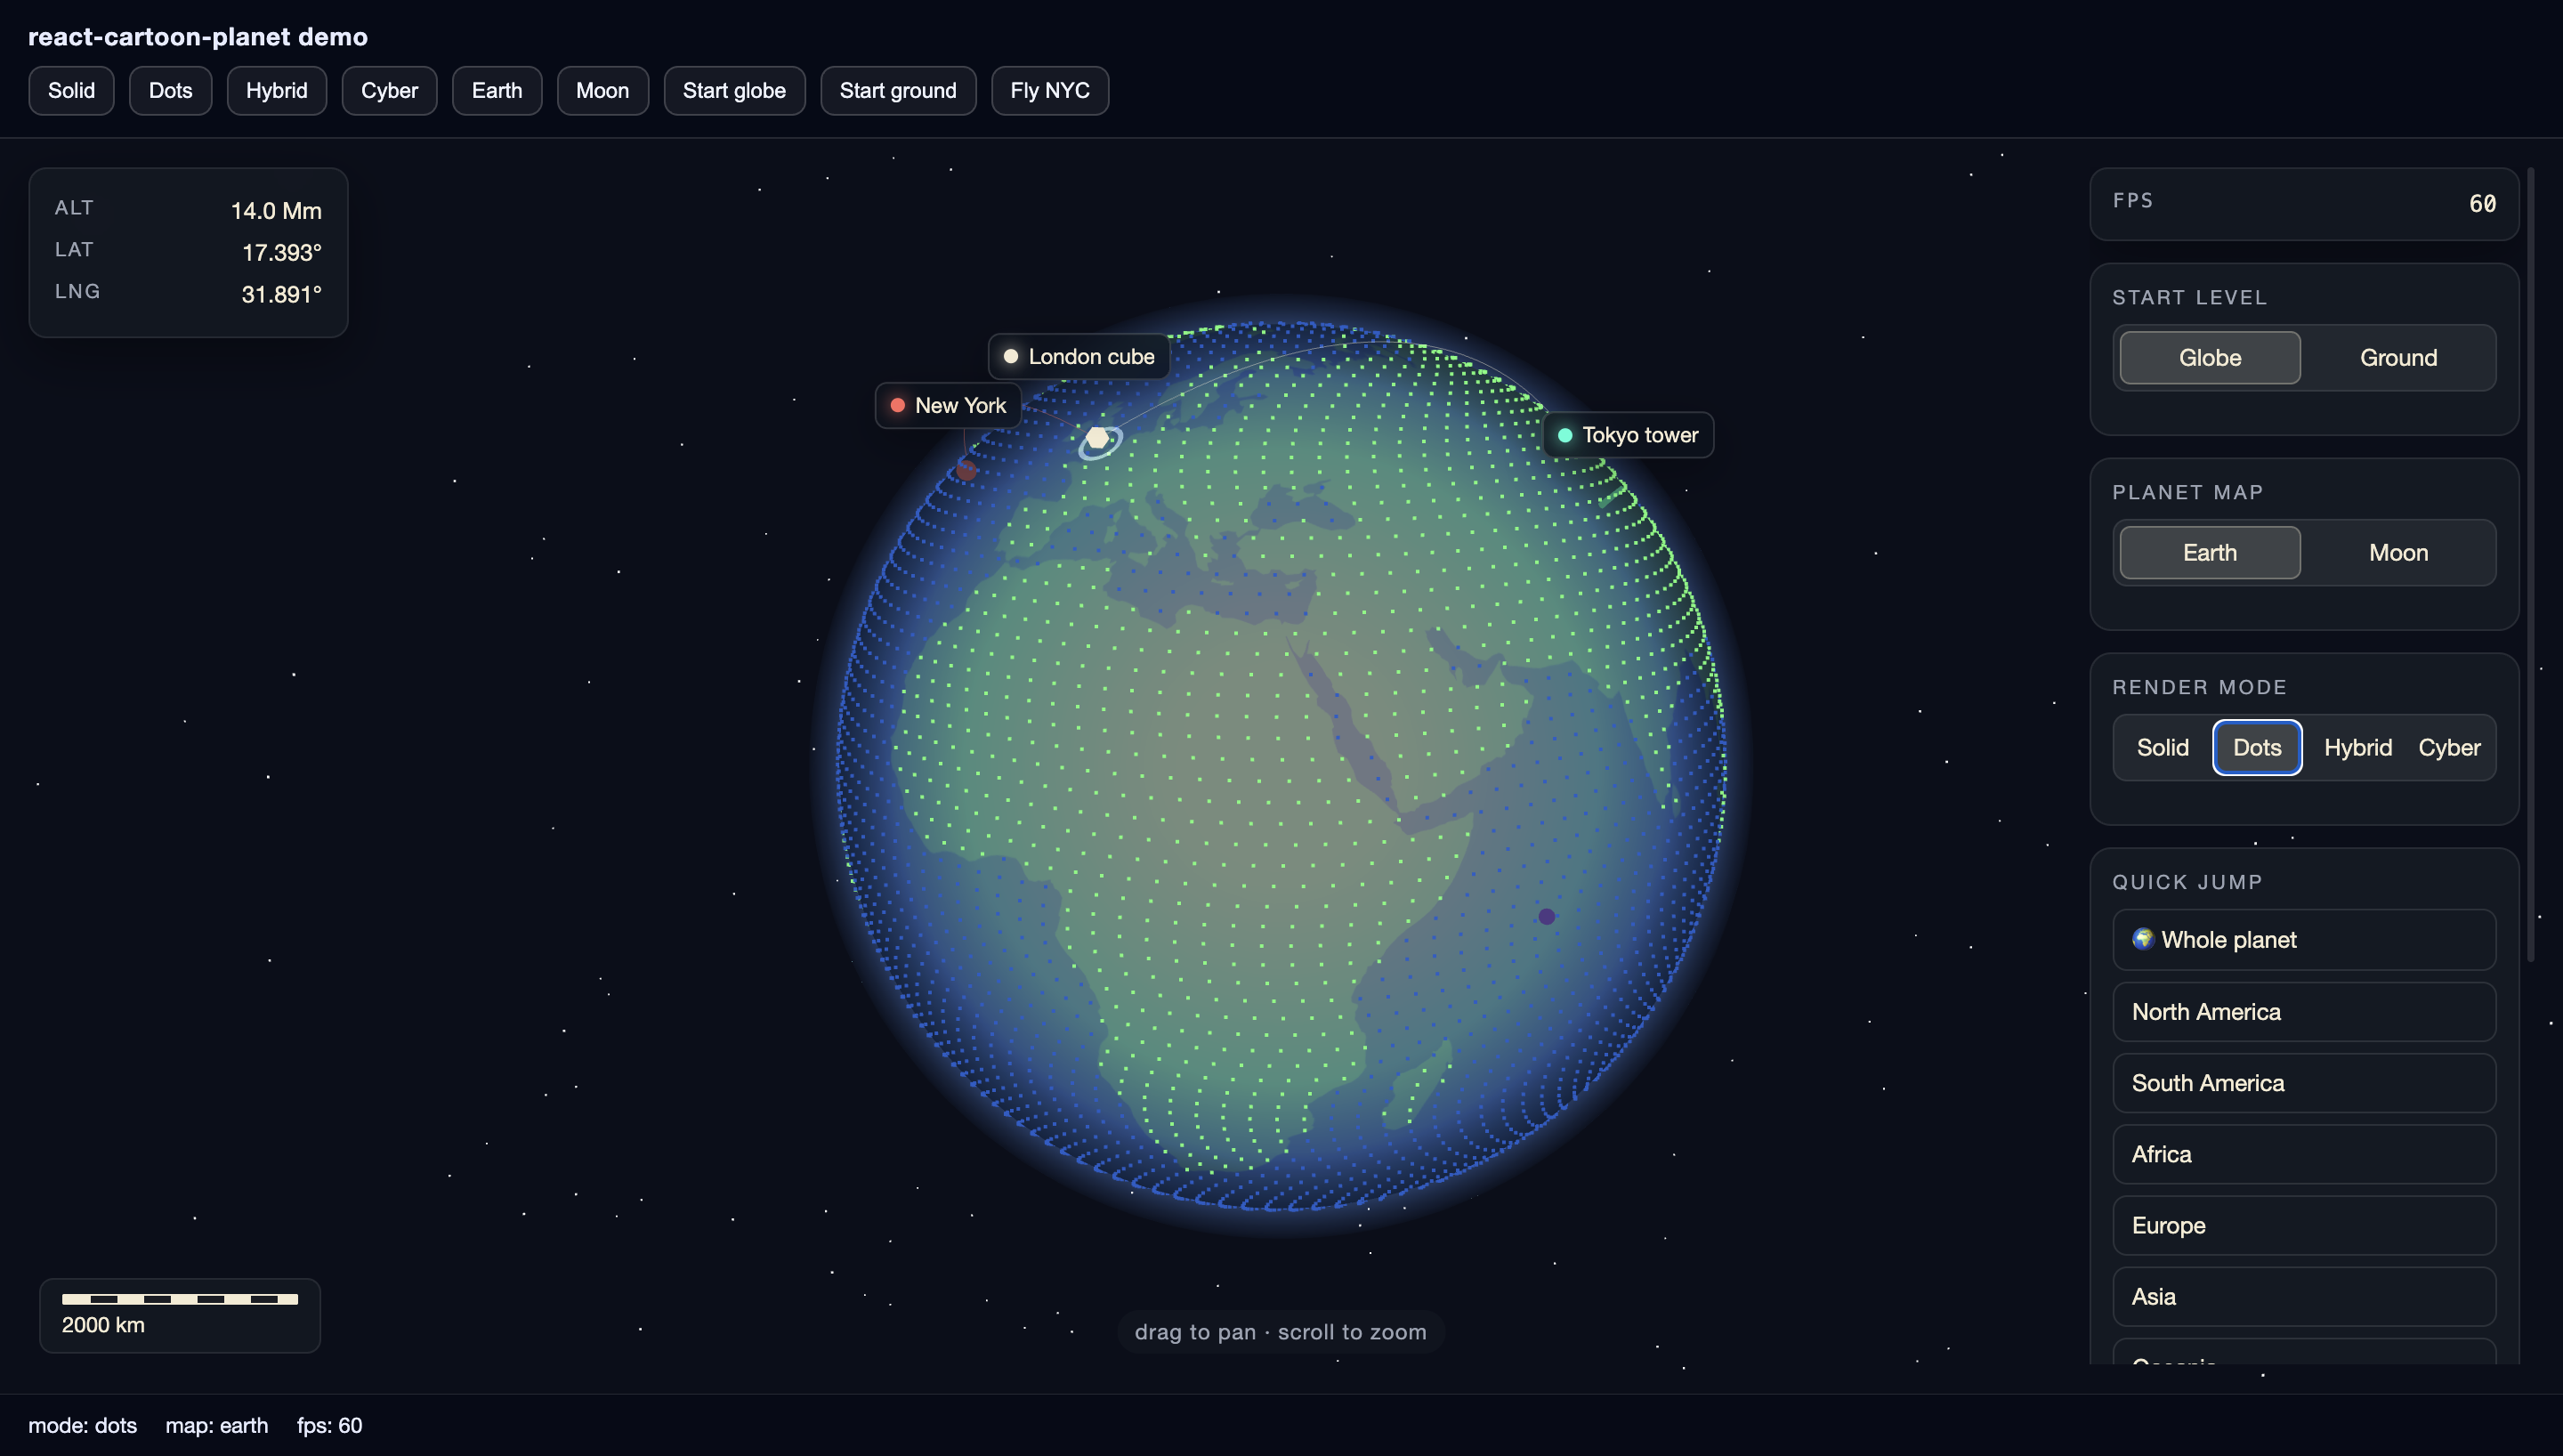Click the white London cube icon on globe
The width and height of the screenshot is (2563, 1456).
coord(1097,438)
